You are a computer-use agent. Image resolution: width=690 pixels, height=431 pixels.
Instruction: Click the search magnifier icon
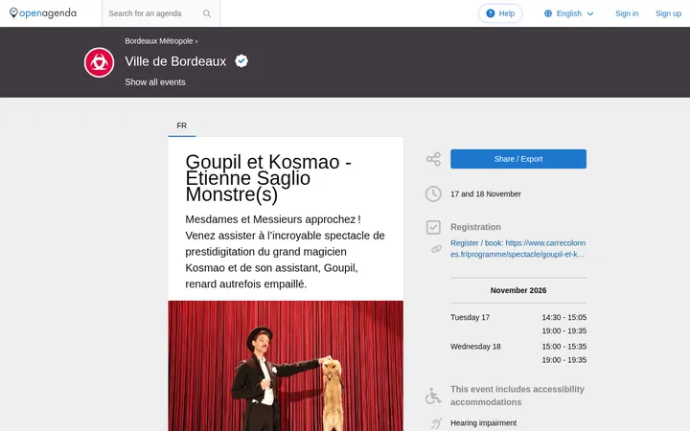207,13
